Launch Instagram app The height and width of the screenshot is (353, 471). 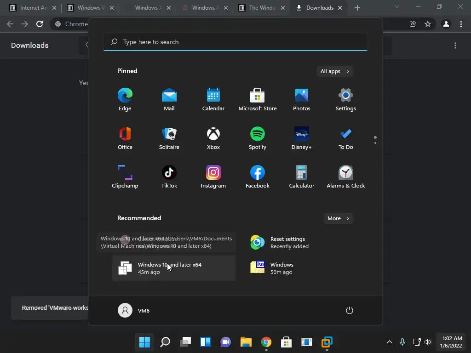tap(213, 177)
